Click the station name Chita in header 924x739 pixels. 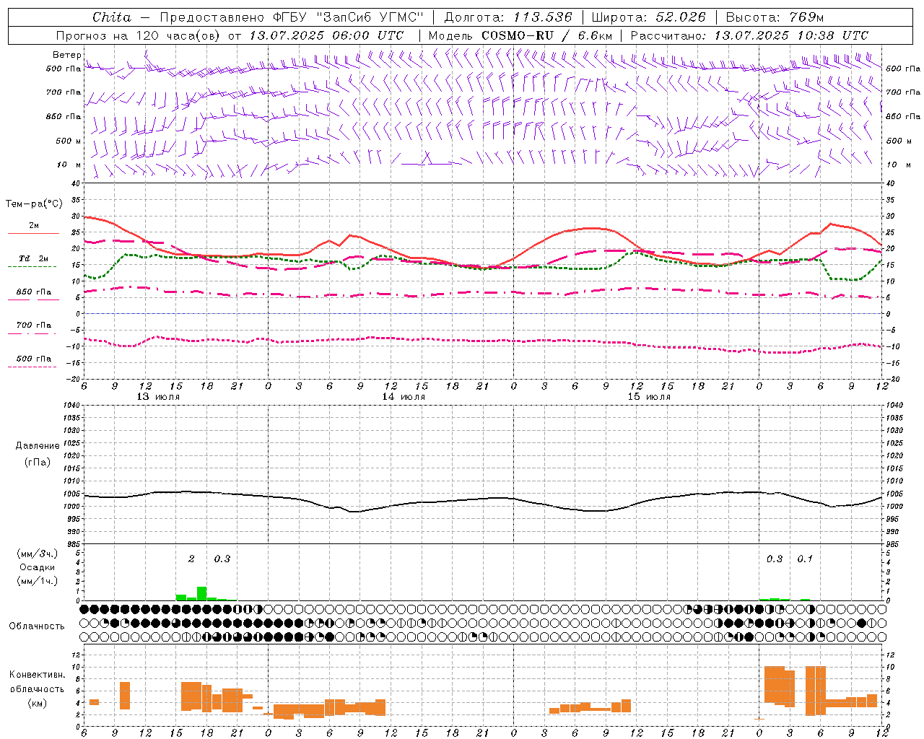coord(112,17)
